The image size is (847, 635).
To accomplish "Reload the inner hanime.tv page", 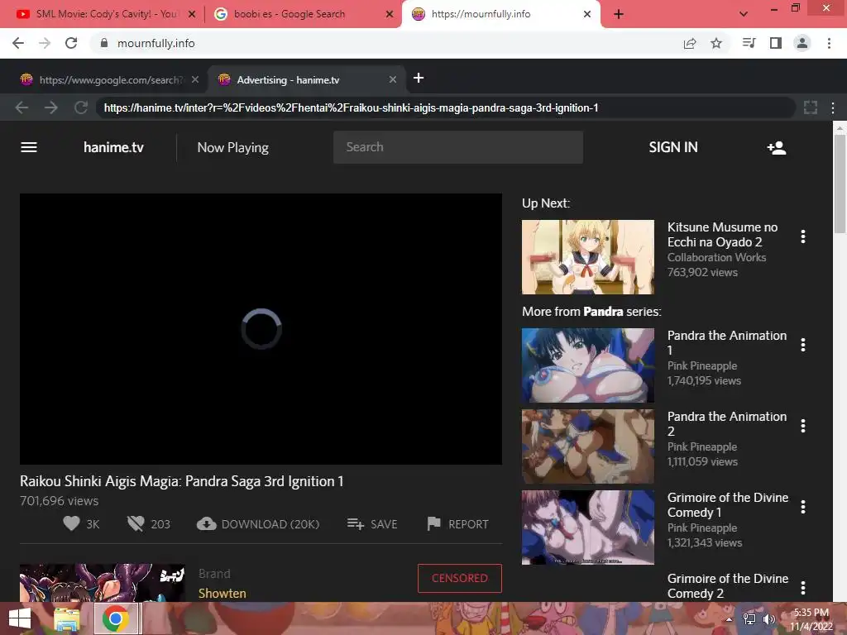I will (81, 107).
